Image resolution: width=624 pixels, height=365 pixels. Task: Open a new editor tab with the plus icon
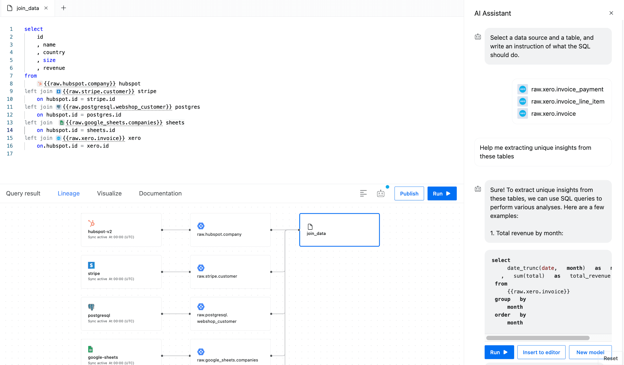pos(63,8)
